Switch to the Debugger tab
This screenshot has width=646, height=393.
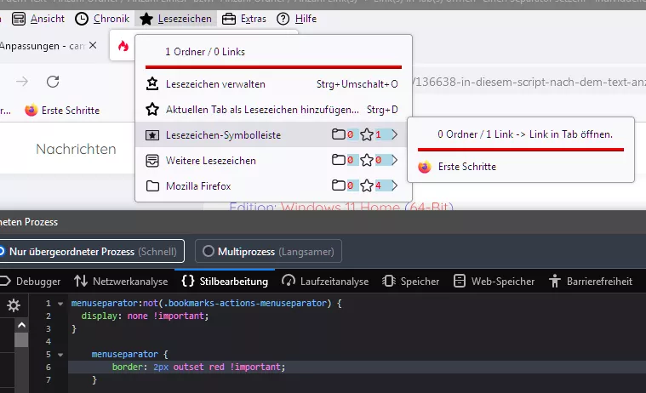[32, 281]
